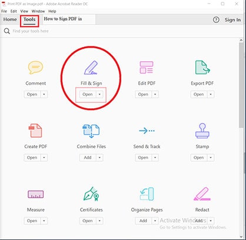Click the Send & Track arrow icon
The image size is (246, 240).
pos(147,131)
